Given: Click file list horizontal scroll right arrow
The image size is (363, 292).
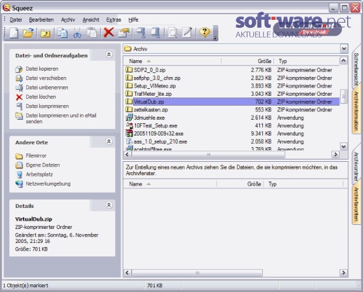Looking at the screenshot, I should (x=335, y=154).
